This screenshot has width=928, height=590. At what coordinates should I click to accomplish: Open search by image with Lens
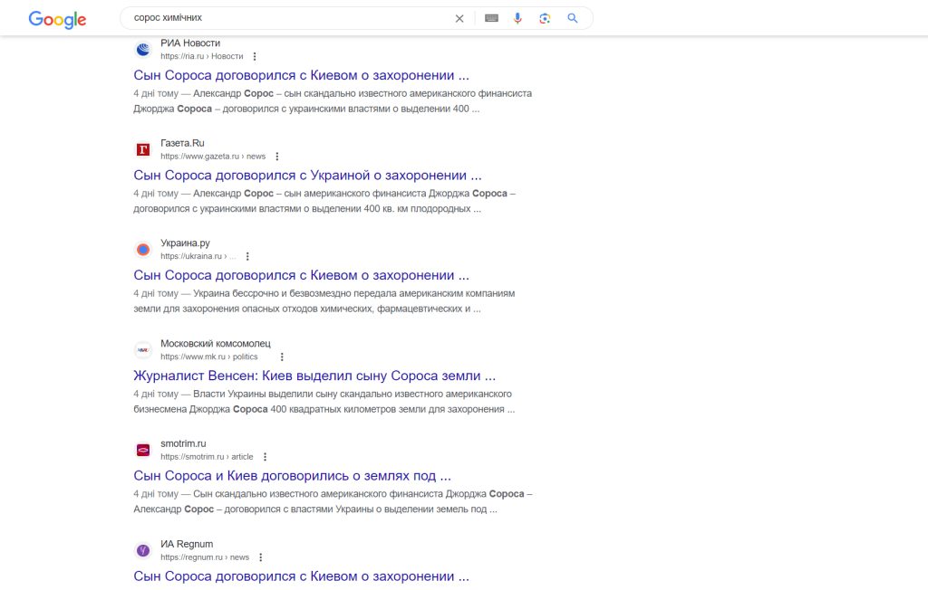(545, 18)
